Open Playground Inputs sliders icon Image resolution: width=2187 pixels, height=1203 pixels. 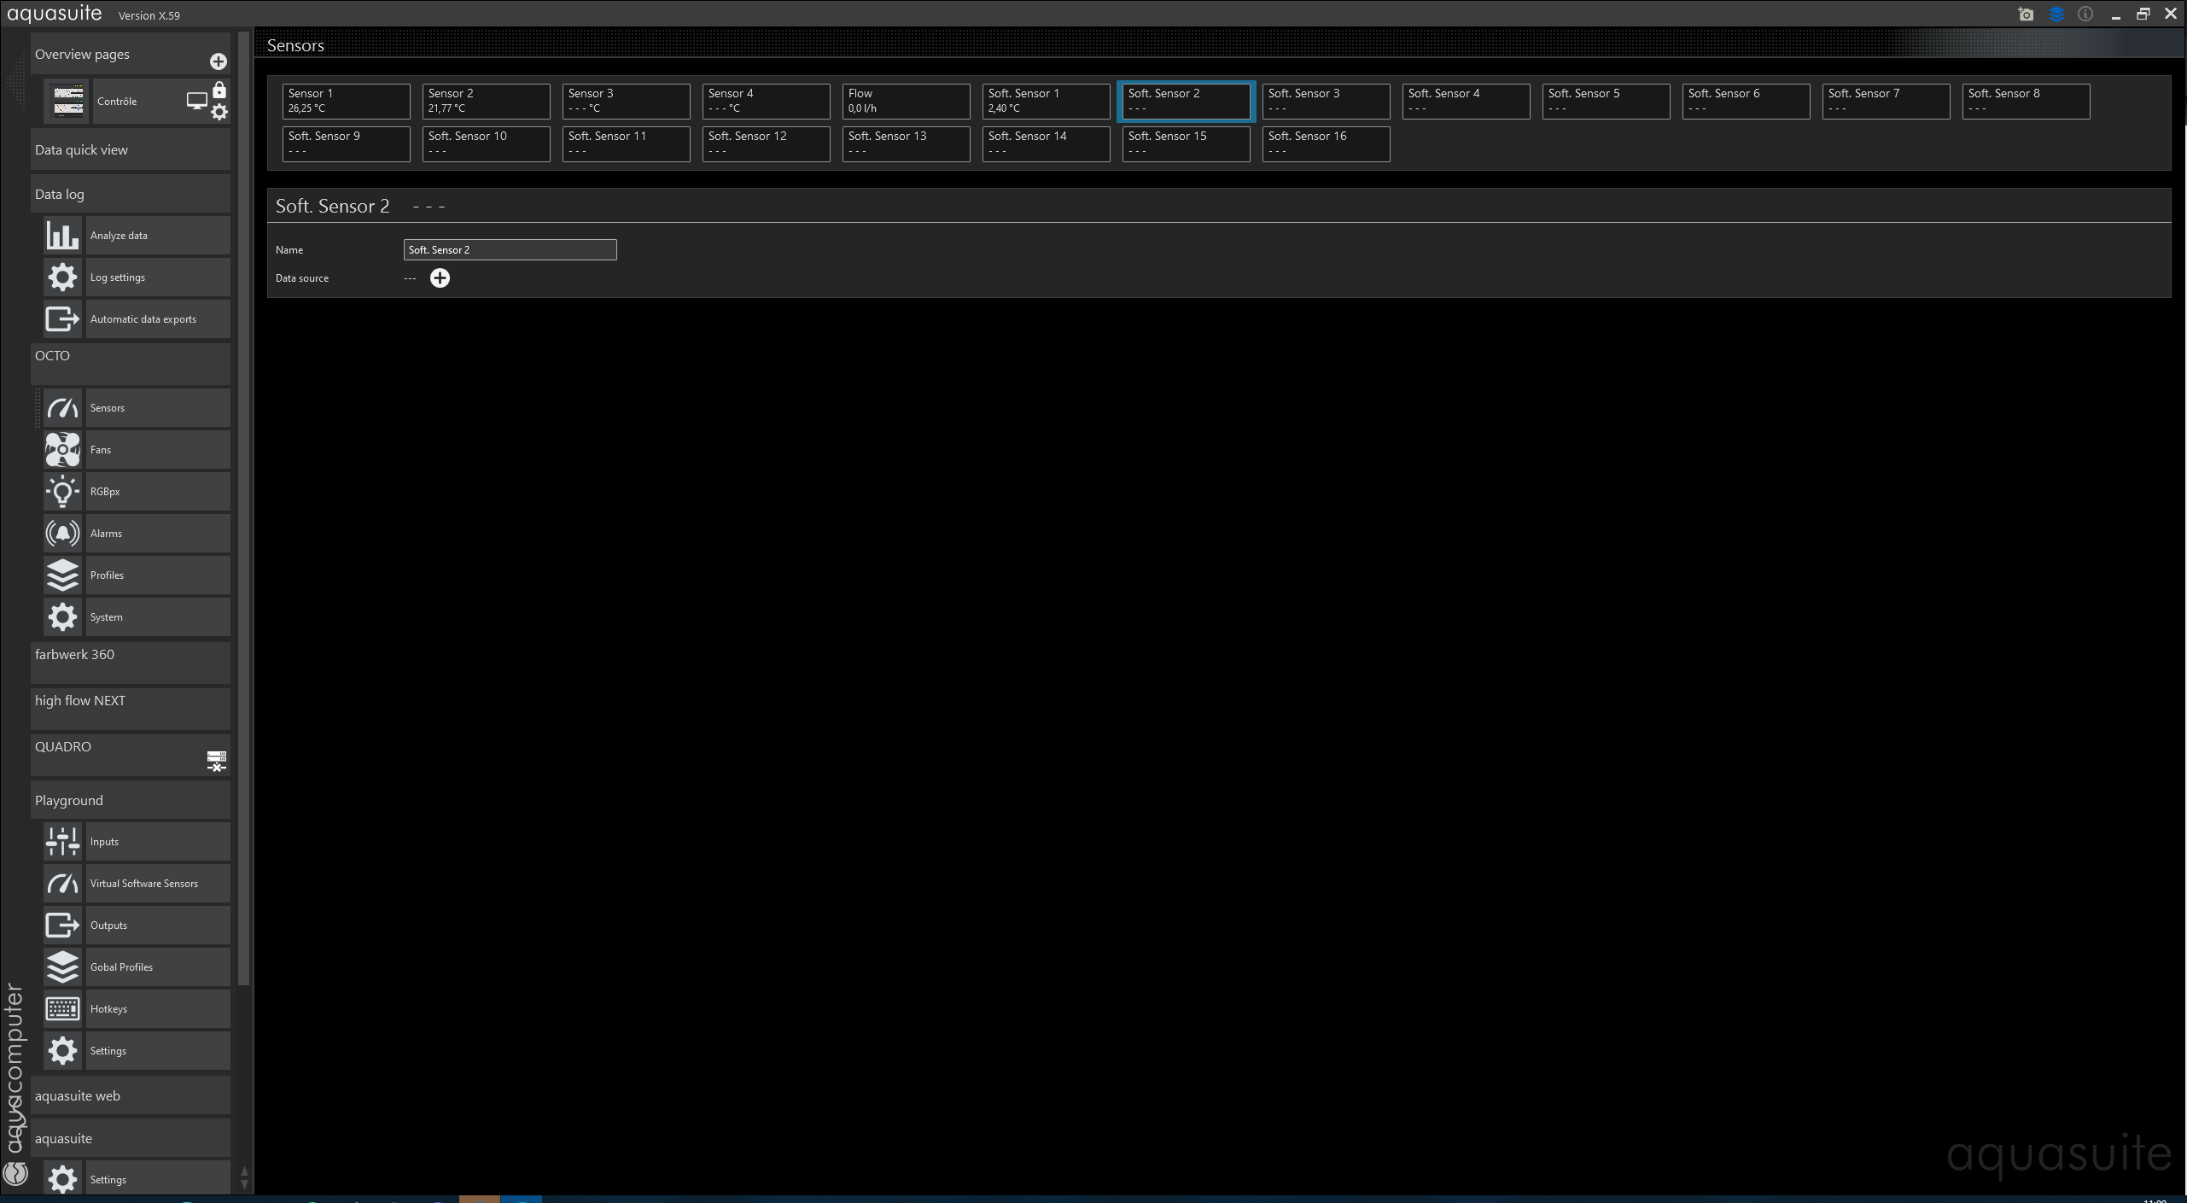click(62, 842)
